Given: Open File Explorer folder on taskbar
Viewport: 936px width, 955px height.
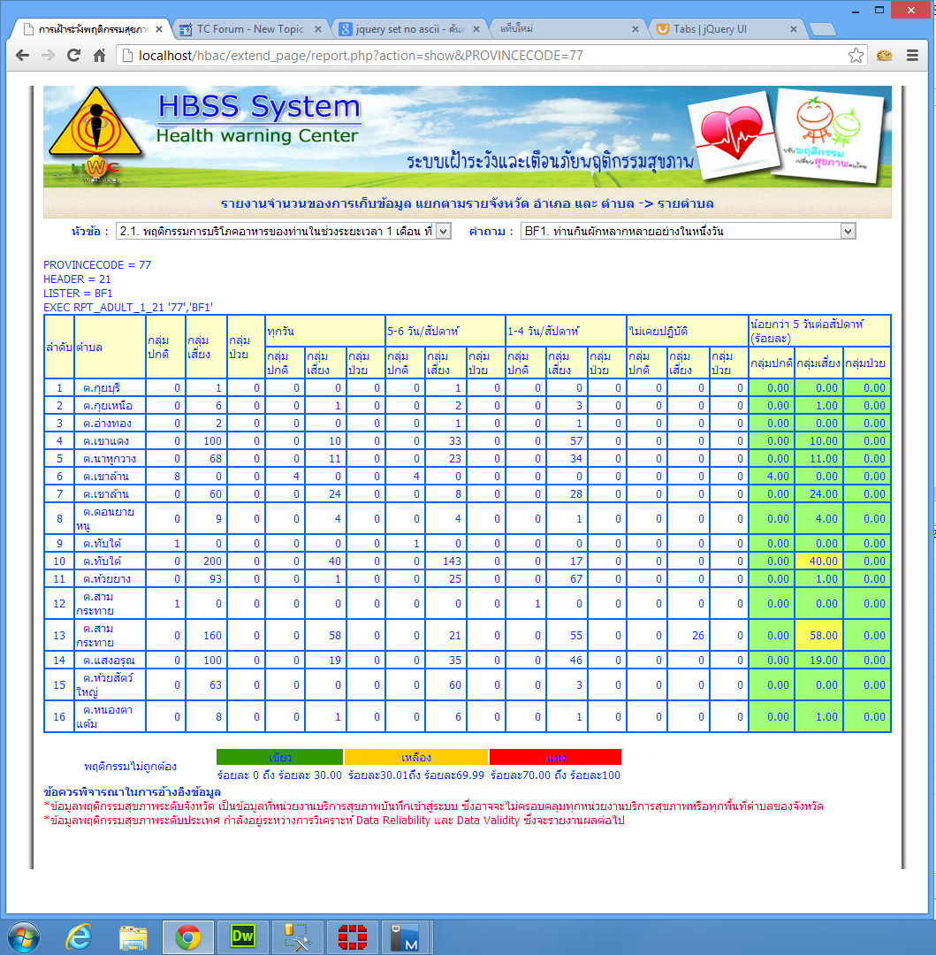Looking at the screenshot, I should point(133,937).
